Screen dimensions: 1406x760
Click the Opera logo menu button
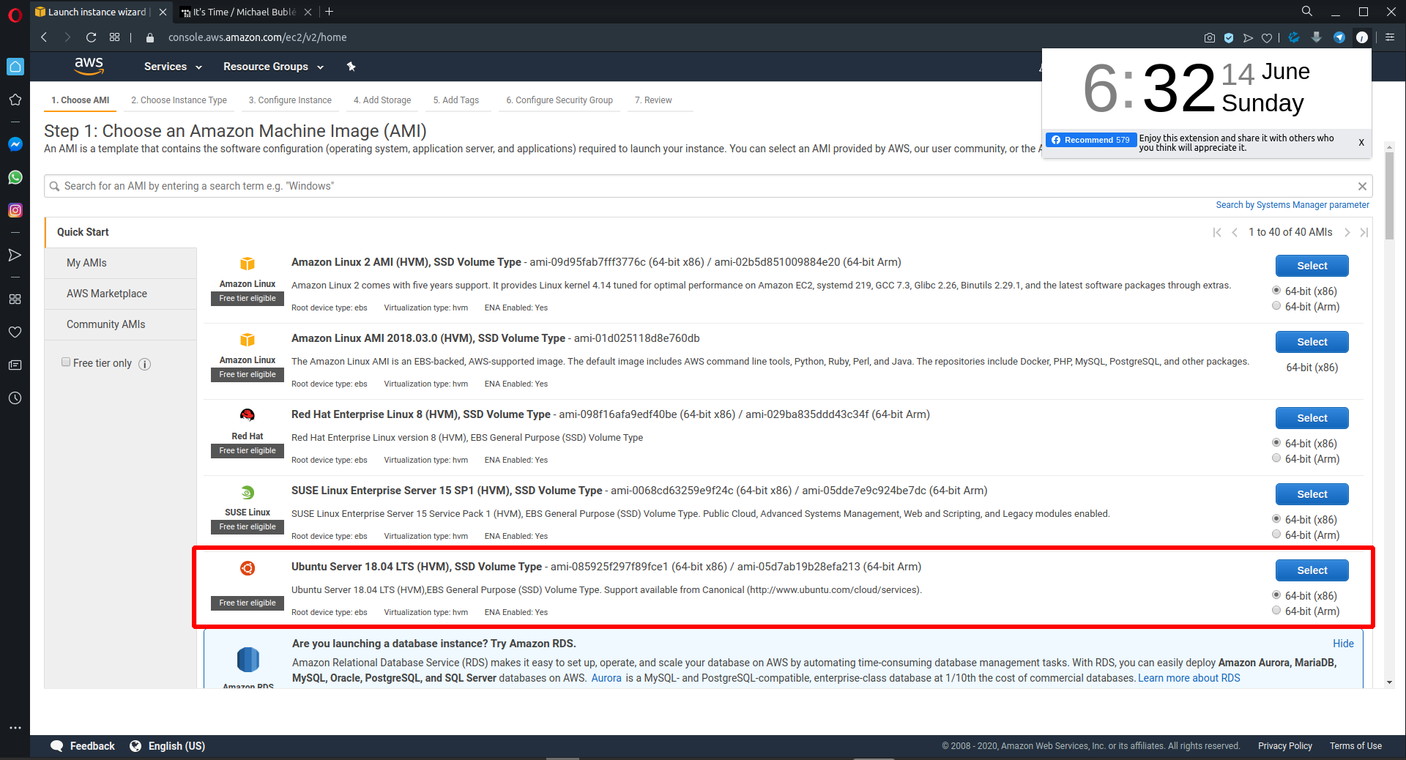tap(15, 15)
